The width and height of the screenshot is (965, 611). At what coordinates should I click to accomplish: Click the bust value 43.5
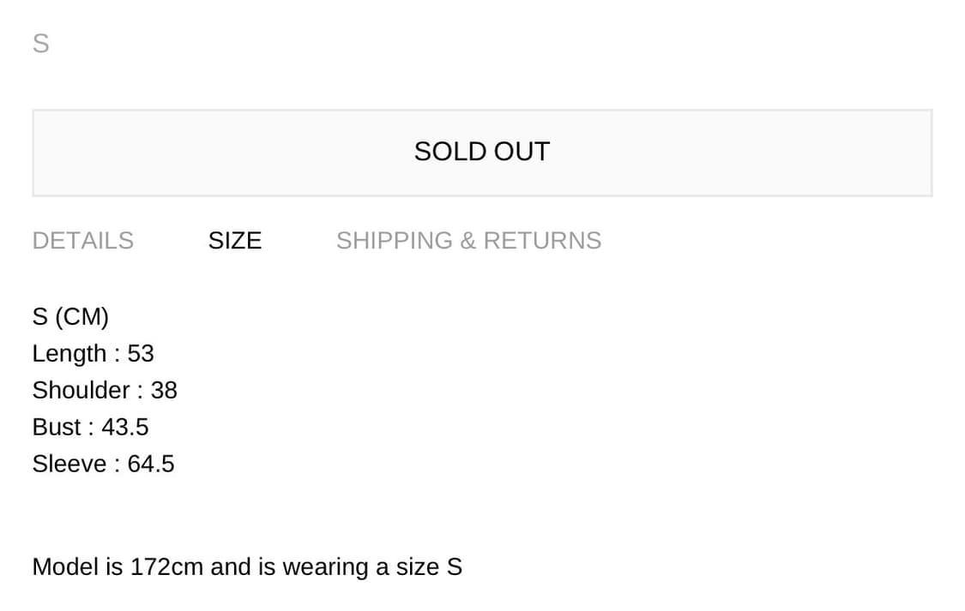click(125, 428)
